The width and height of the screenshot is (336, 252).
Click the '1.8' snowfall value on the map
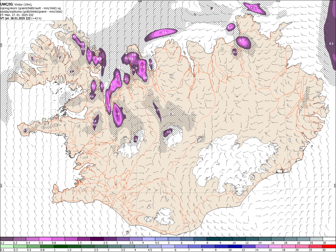[117, 114]
